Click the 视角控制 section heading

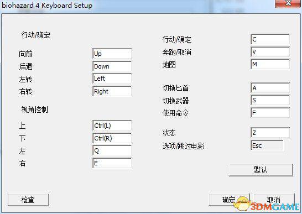point(34,110)
